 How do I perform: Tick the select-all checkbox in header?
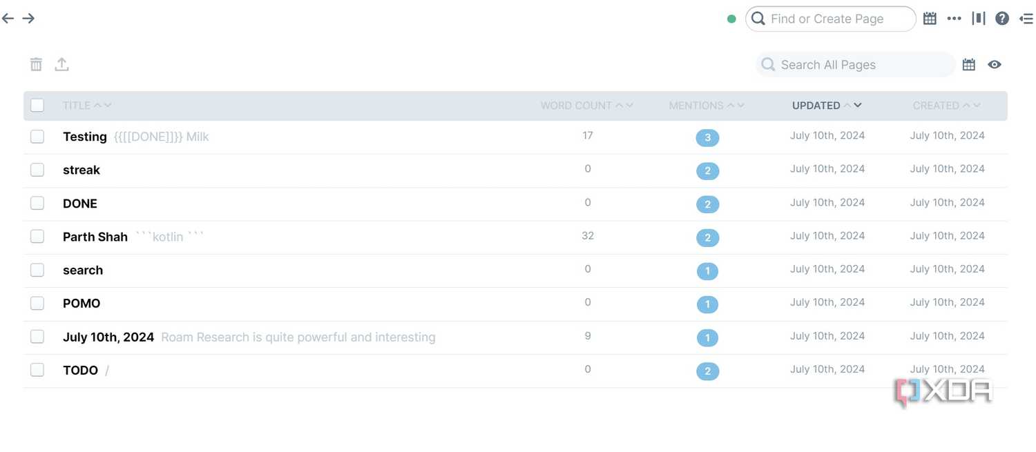coord(37,105)
